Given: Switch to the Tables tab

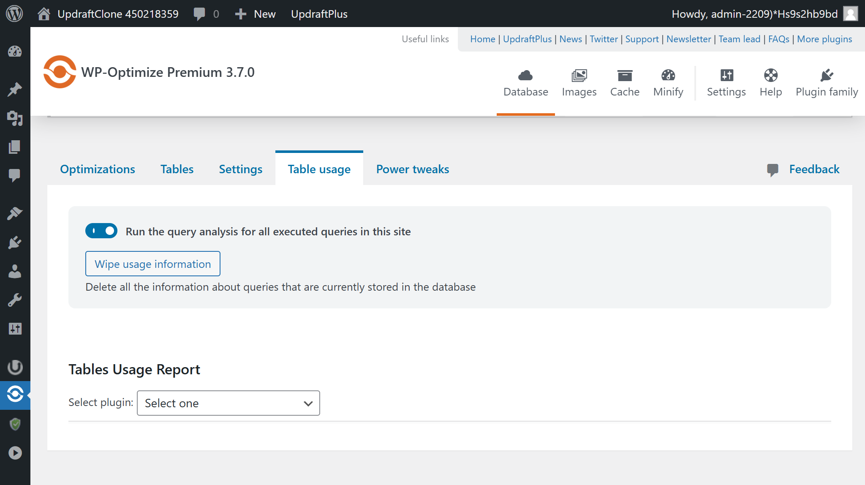Looking at the screenshot, I should click(177, 169).
